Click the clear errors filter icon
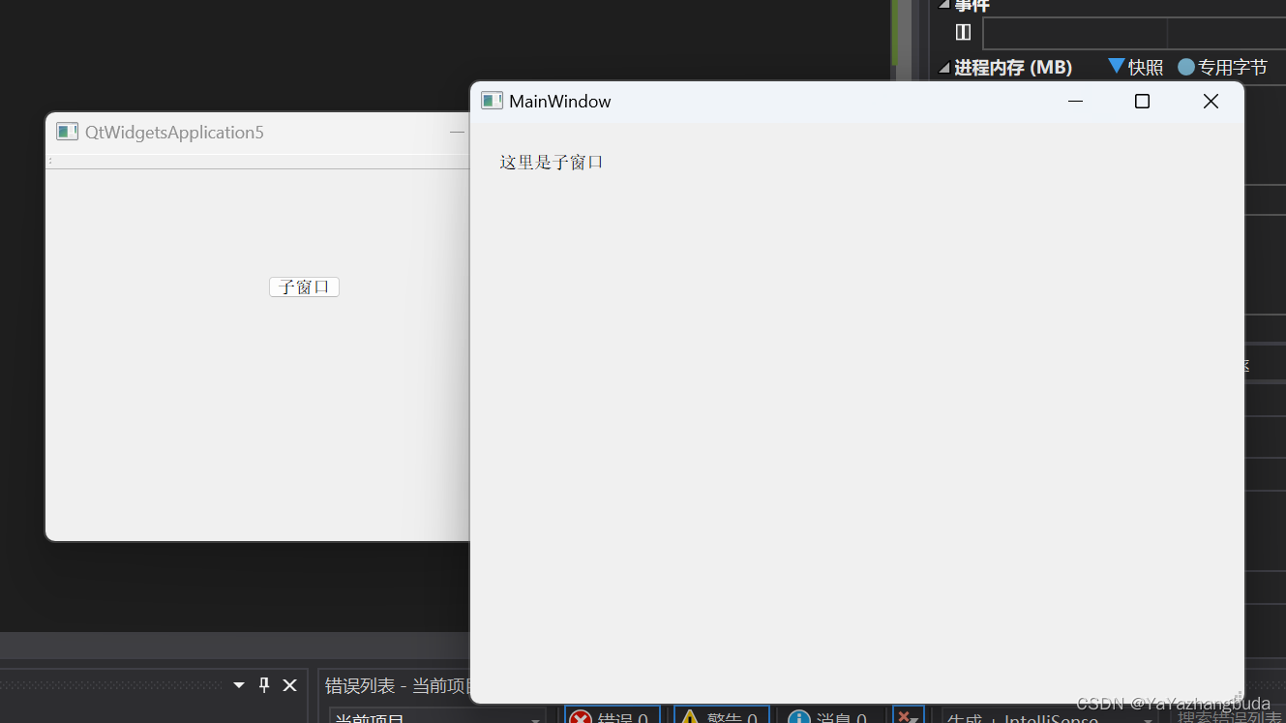Screen dimensions: 1286x723 (908, 716)
